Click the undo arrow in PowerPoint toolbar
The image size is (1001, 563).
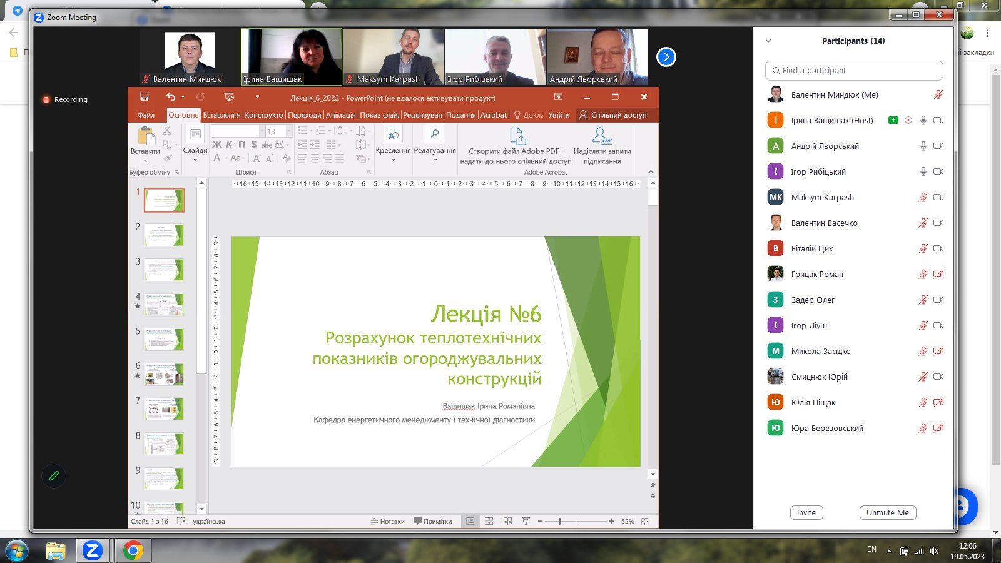click(171, 97)
